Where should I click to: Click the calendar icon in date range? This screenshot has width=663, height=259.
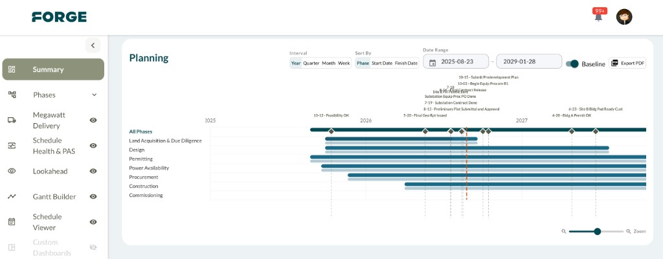point(432,63)
